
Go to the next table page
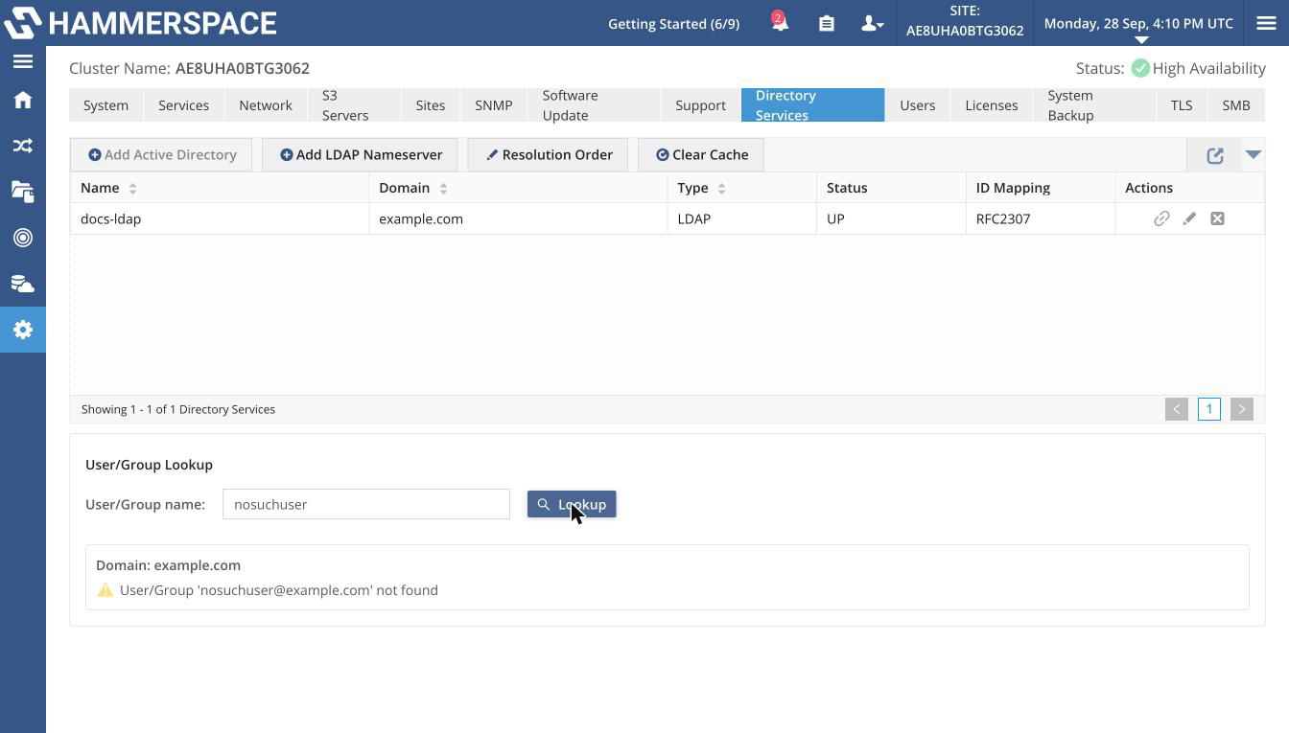pos(1242,409)
